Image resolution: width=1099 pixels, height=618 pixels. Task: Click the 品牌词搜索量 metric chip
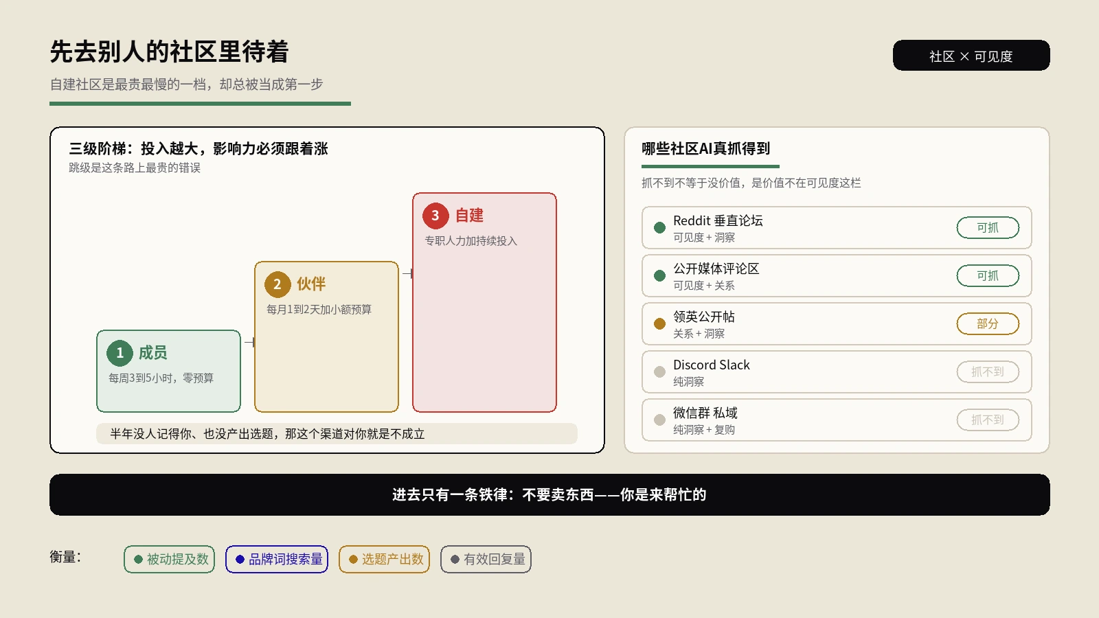click(277, 560)
